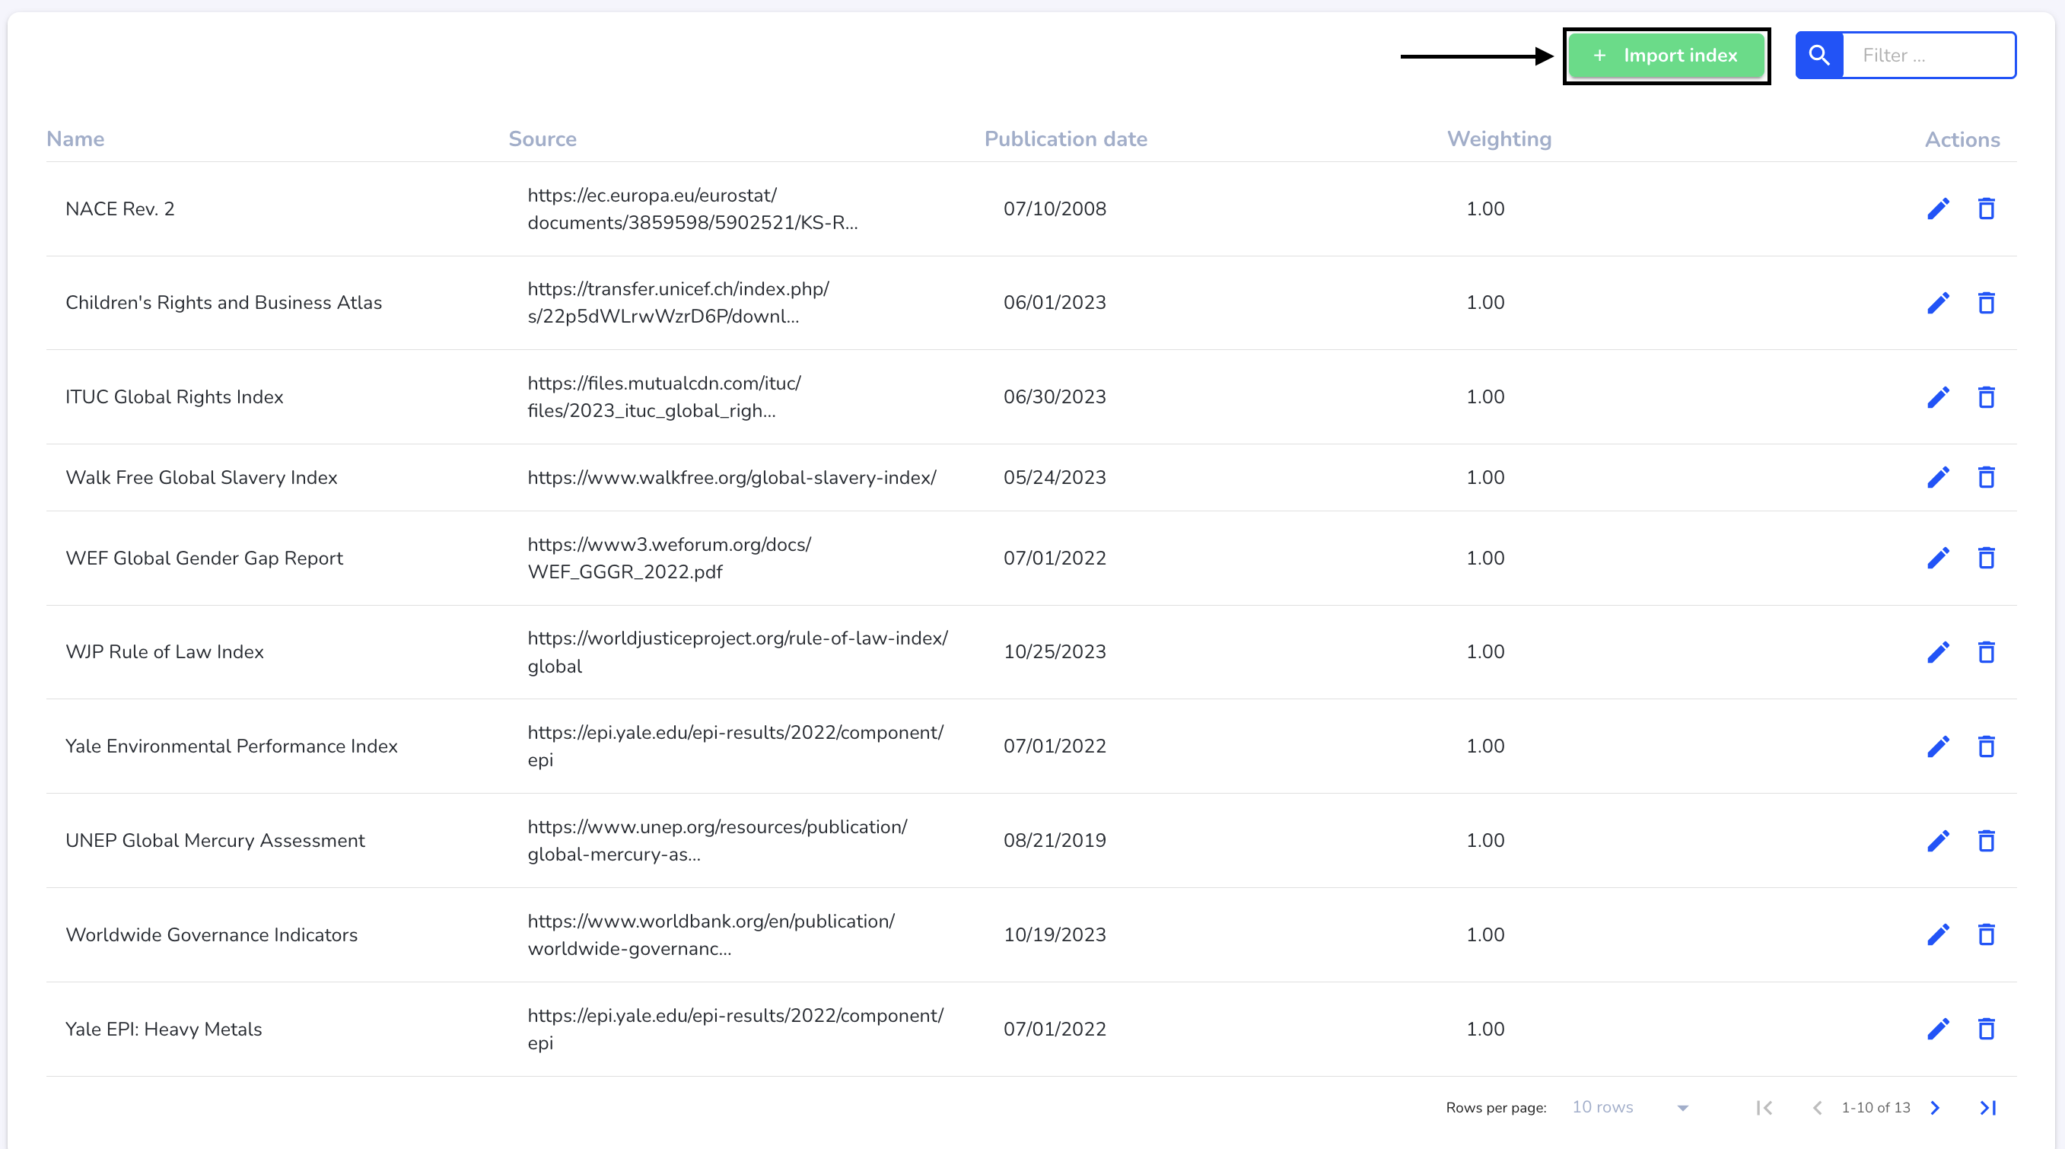
Task: Jump to the last page
Action: pos(1988,1107)
